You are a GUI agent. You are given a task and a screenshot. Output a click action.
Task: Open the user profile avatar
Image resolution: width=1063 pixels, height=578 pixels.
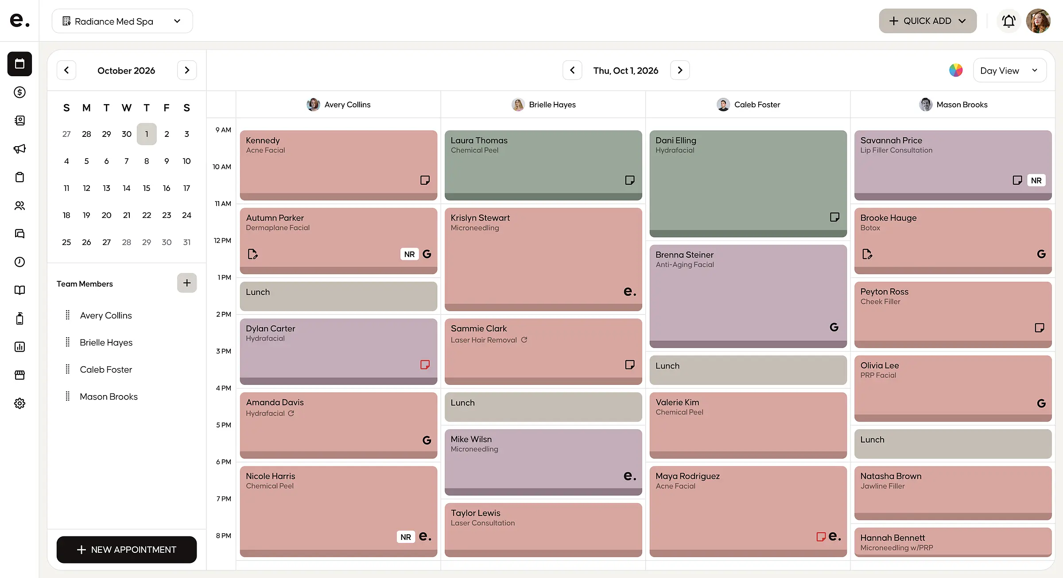pos(1038,21)
